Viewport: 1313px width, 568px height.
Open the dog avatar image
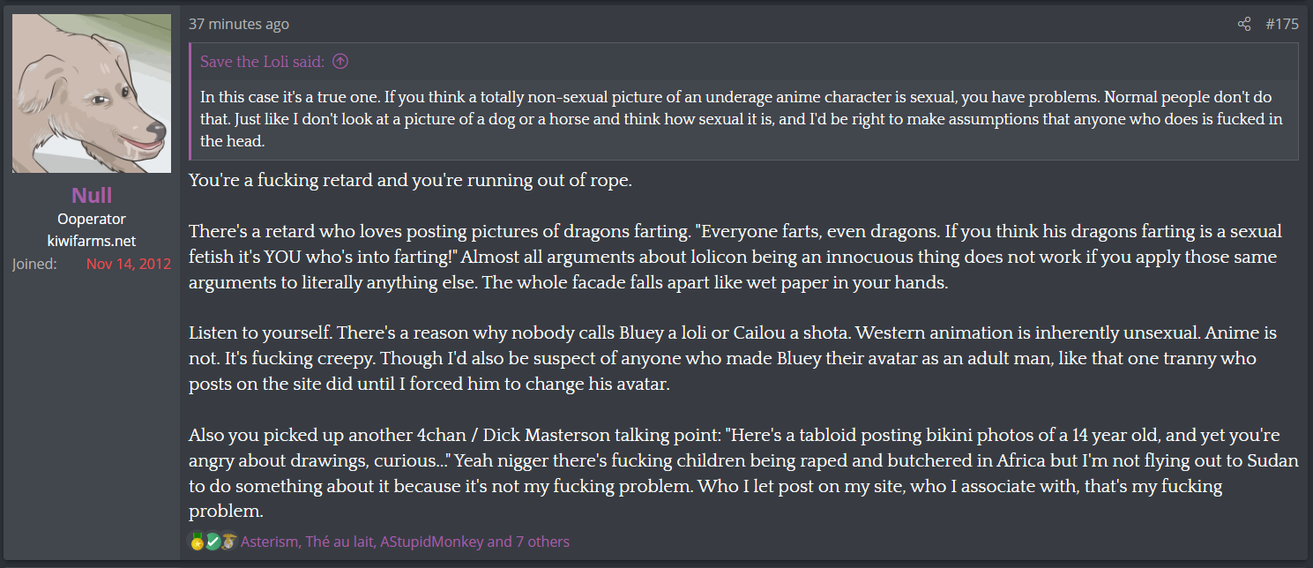point(92,93)
